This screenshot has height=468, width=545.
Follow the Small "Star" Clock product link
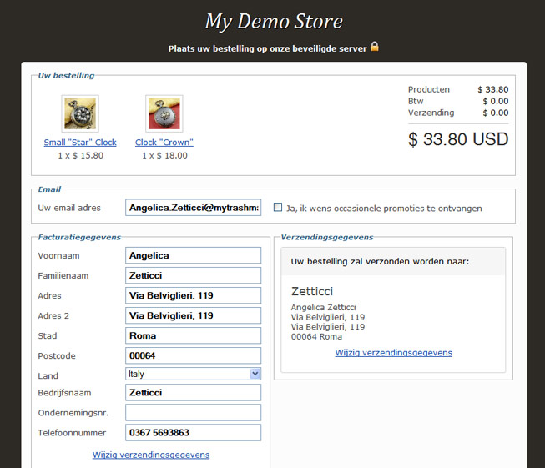click(x=80, y=143)
